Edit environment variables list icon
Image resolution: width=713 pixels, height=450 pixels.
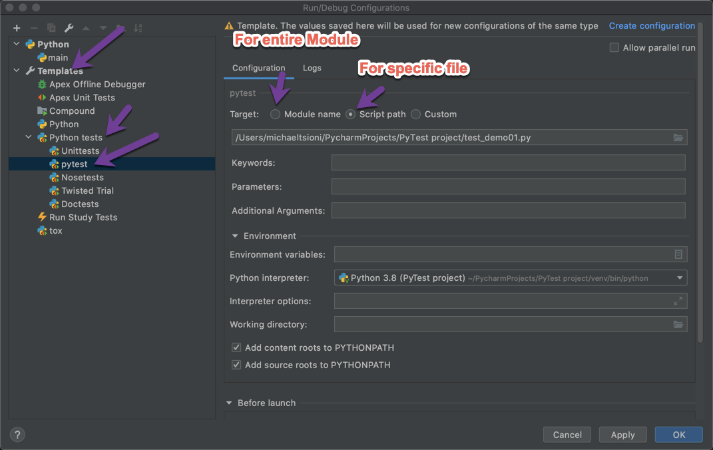(678, 254)
